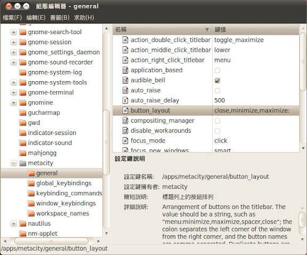The image size is (307, 255).
Task: Collapse the metacity tree node
Action: tap(14, 163)
